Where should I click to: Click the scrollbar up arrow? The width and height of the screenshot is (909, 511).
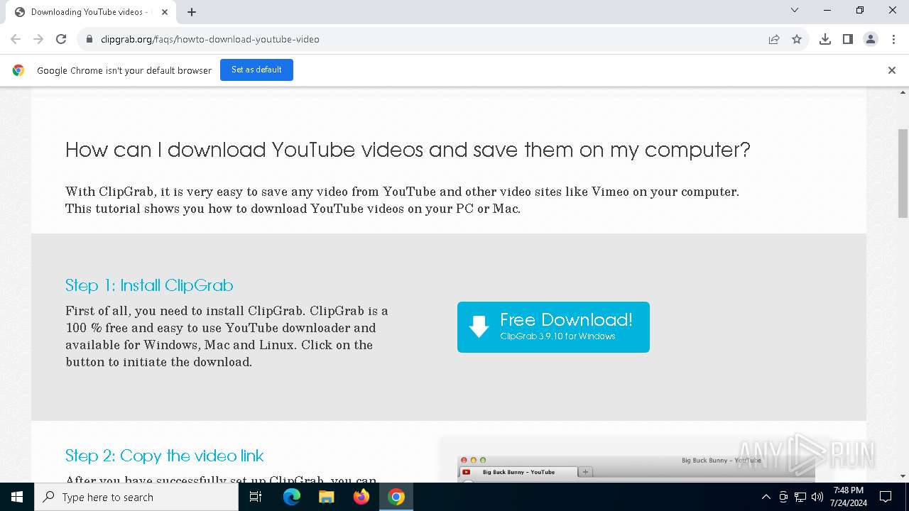(x=903, y=92)
